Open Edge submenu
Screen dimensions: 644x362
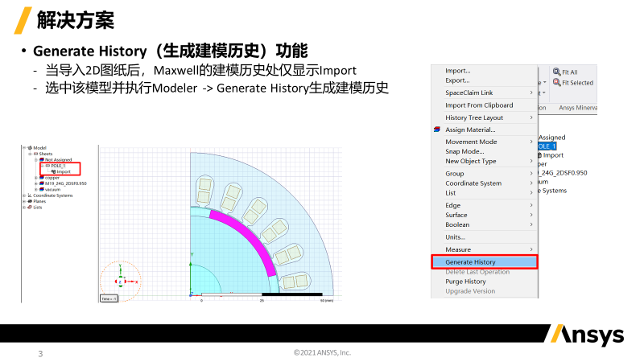click(x=452, y=205)
